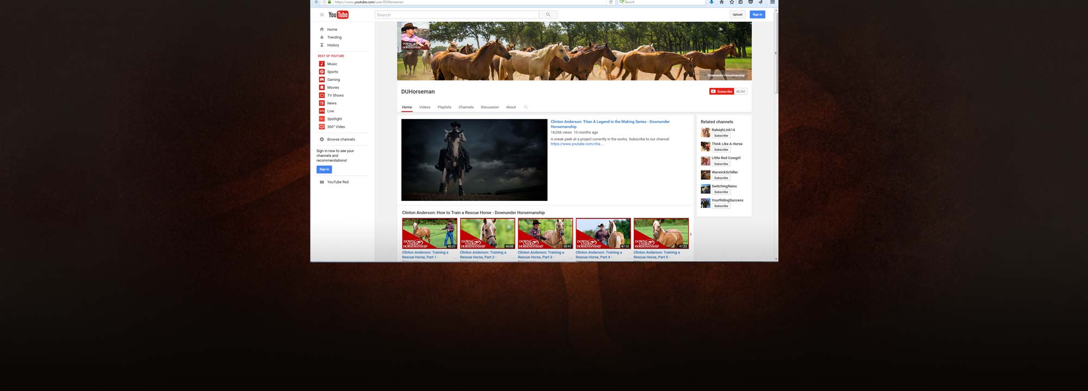Switch to the Playlists tab
Image resolution: width=1088 pixels, height=391 pixels.
coord(444,107)
